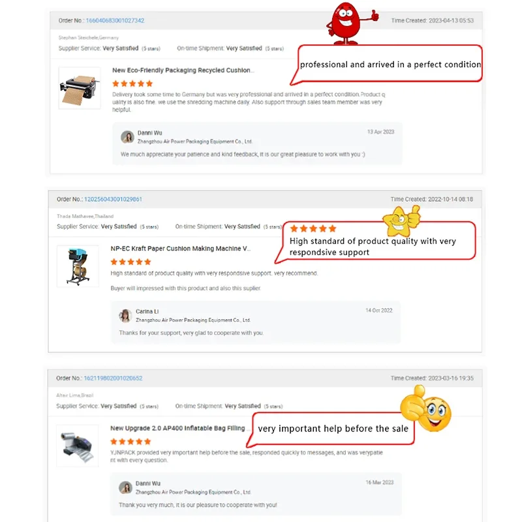The height and width of the screenshot is (522, 522).
Task: Open order number 166040683001027342 link
Action: (x=115, y=21)
